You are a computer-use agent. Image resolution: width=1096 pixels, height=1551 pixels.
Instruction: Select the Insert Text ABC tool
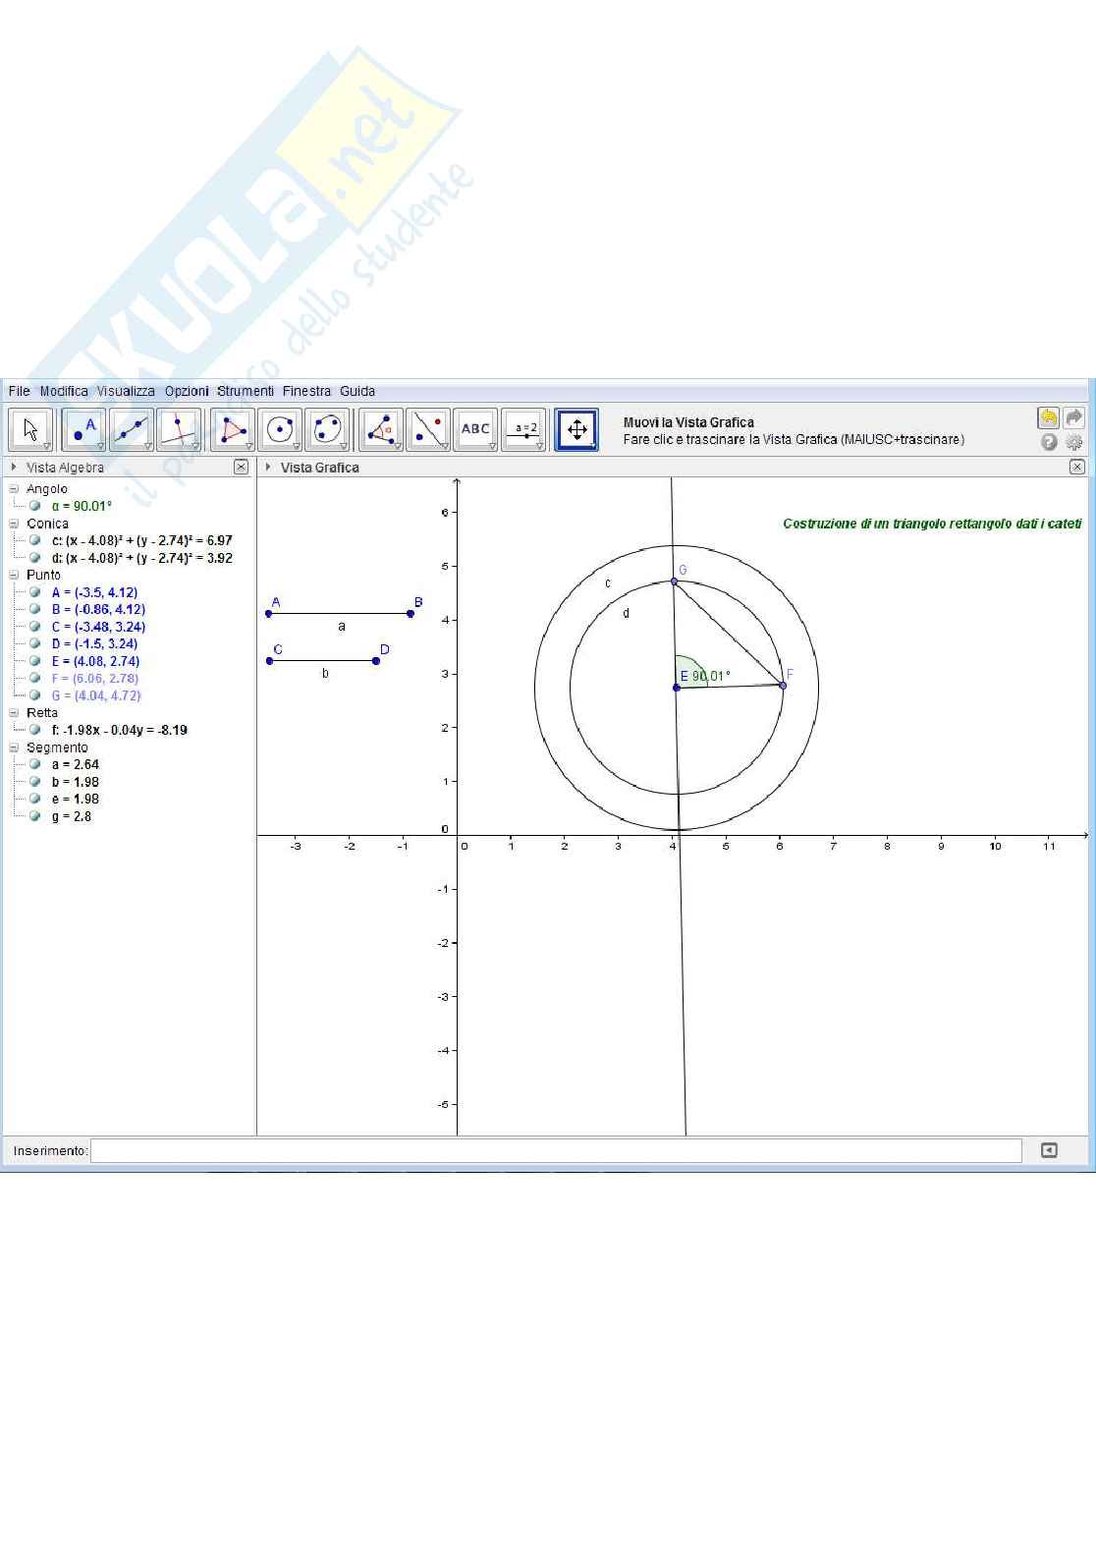475,429
